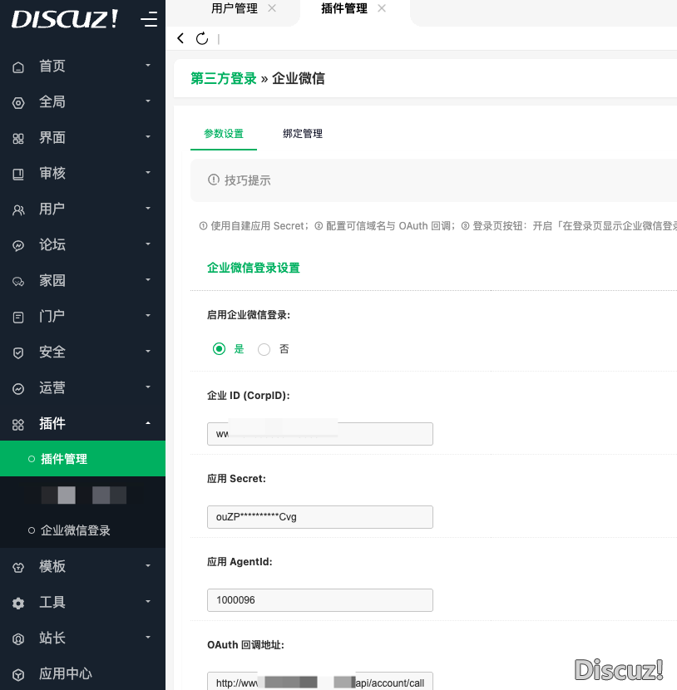Expand the 首页 menu arrow

coord(148,65)
